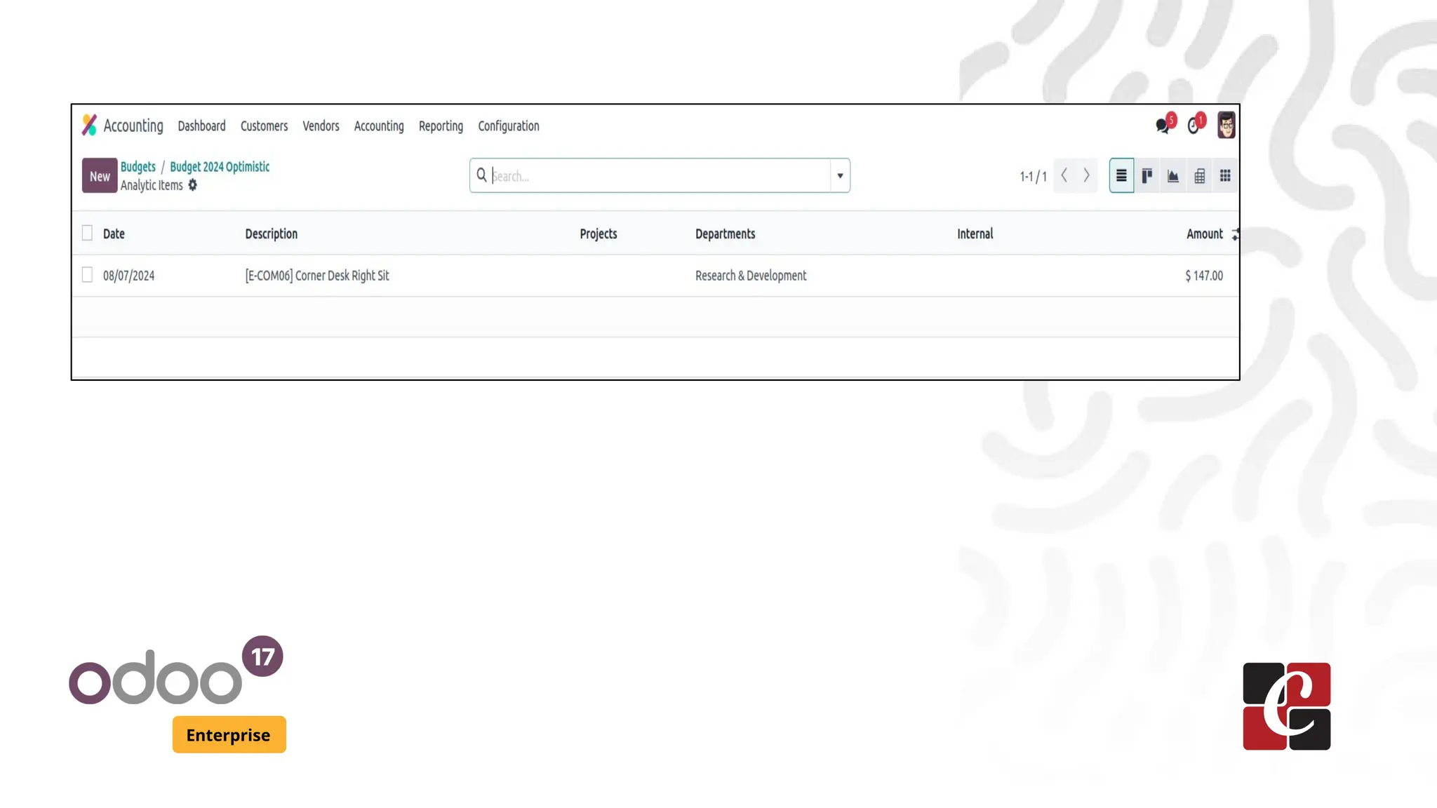This screenshot has width=1437, height=808.
Task: Open the Configuration menu
Action: 509,126
